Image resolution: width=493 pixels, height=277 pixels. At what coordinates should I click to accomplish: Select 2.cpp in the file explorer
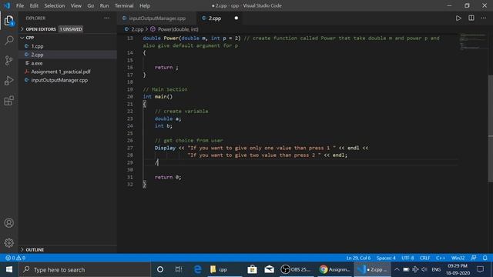(68, 55)
